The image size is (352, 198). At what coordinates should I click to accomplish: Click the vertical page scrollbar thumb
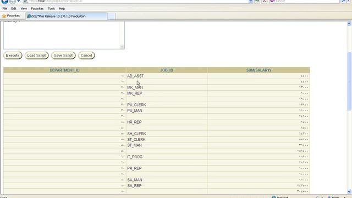pos(349,81)
